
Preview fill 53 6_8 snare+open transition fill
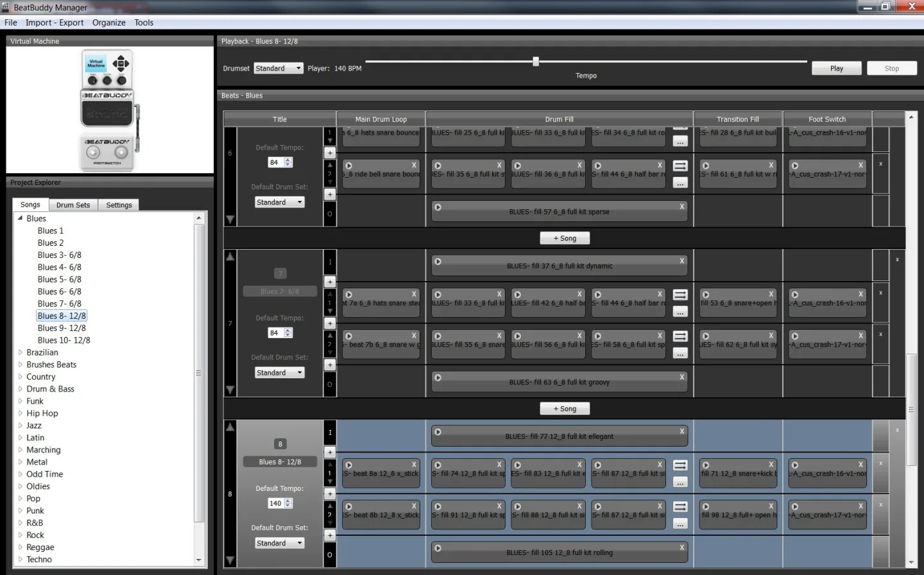click(x=706, y=295)
